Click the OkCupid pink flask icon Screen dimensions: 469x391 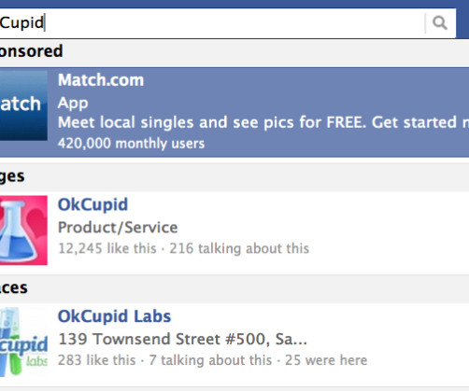click(23, 230)
